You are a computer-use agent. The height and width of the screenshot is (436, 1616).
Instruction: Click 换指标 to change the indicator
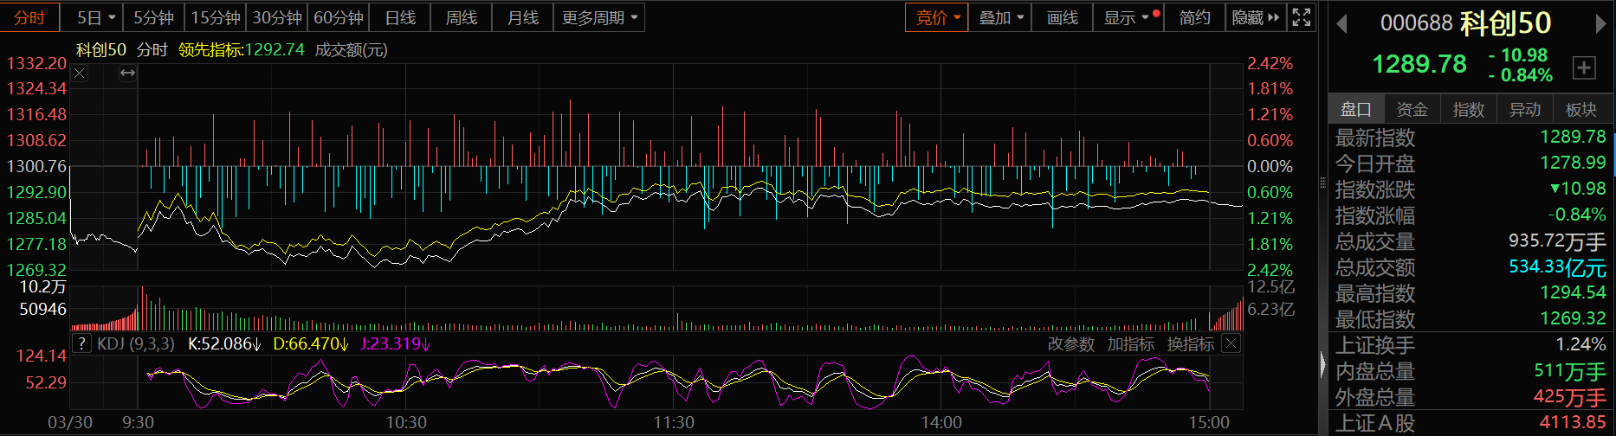tap(1191, 343)
